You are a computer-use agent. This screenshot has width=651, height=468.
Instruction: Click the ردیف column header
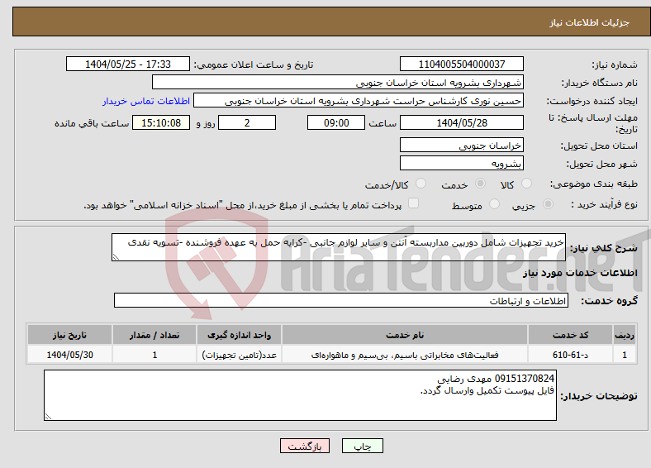625,335
